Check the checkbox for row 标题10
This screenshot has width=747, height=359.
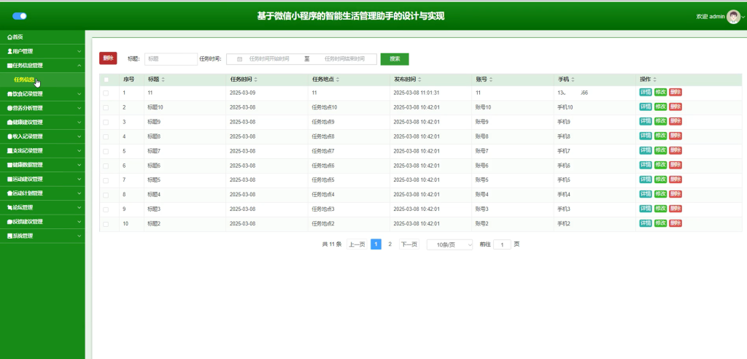[x=106, y=107]
